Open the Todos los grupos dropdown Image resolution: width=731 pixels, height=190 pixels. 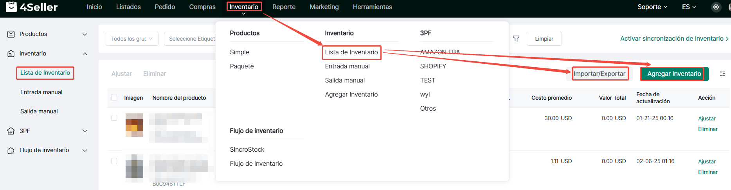(x=131, y=39)
